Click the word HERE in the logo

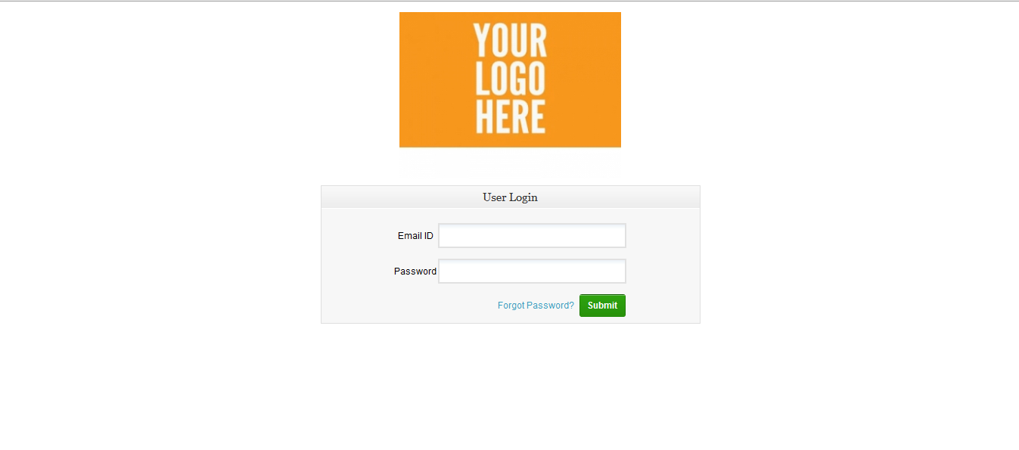(510, 116)
